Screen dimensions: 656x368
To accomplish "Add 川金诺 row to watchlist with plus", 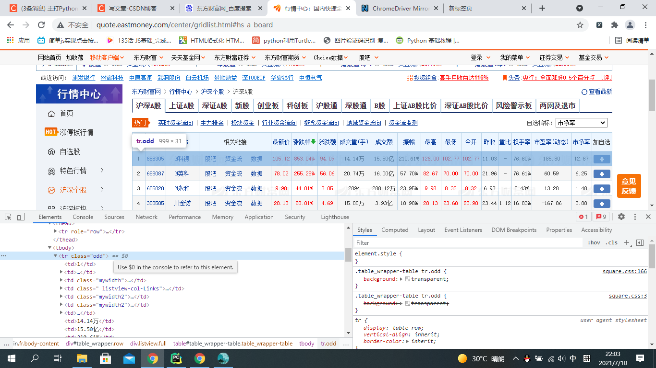I will click(x=602, y=203).
